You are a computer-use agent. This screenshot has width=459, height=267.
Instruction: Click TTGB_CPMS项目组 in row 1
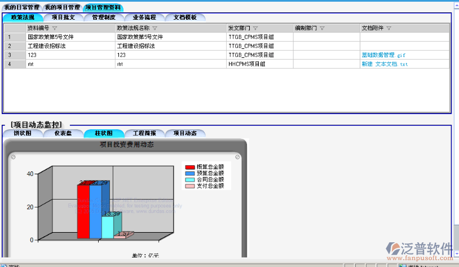[x=260, y=37]
